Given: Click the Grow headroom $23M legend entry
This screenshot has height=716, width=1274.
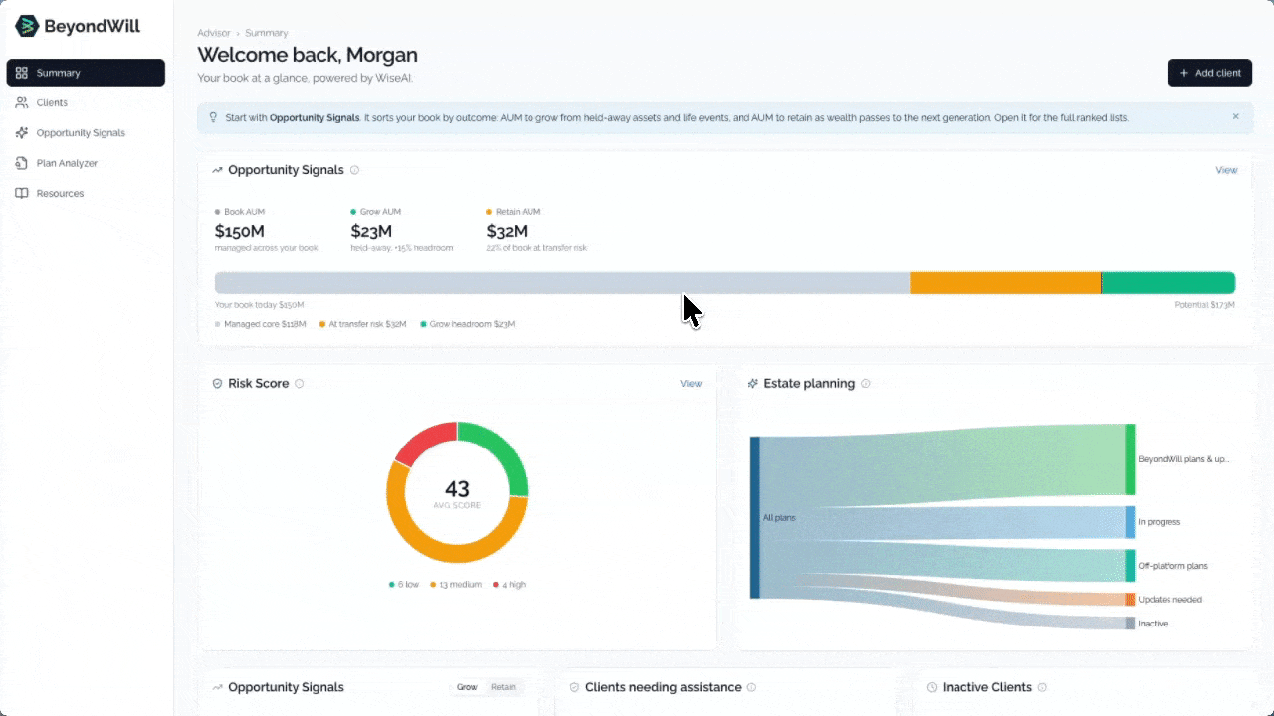Looking at the screenshot, I should point(468,324).
